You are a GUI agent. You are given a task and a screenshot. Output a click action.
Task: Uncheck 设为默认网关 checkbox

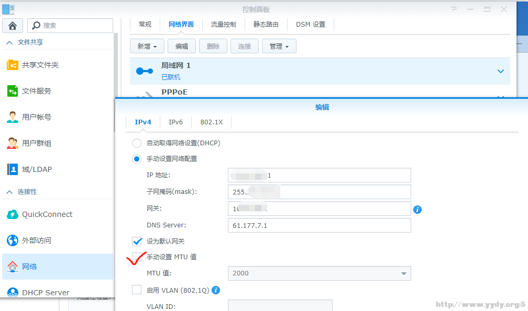click(137, 241)
